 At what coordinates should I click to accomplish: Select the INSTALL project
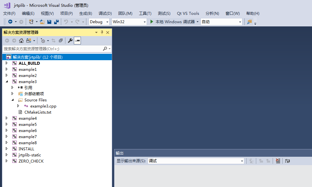pos(26,149)
